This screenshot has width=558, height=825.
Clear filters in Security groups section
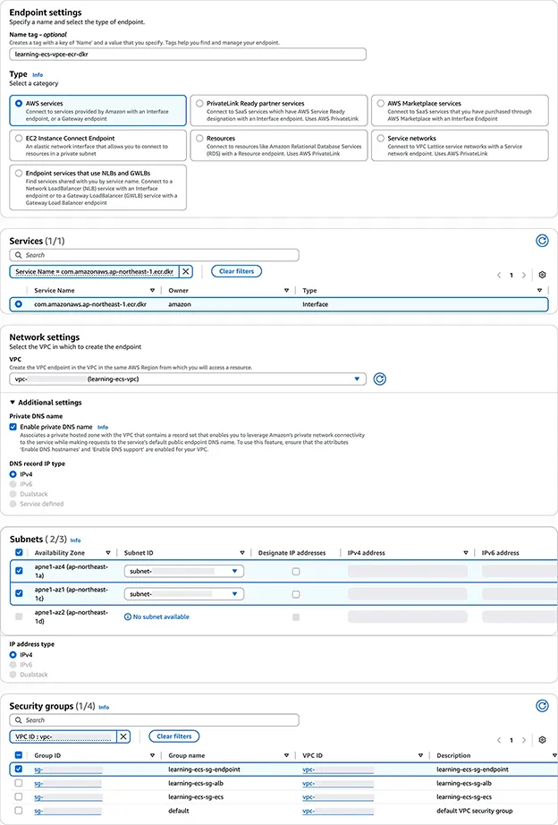point(174,736)
